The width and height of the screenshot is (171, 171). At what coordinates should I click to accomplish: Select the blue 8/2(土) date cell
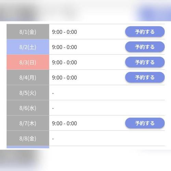point(28,47)
